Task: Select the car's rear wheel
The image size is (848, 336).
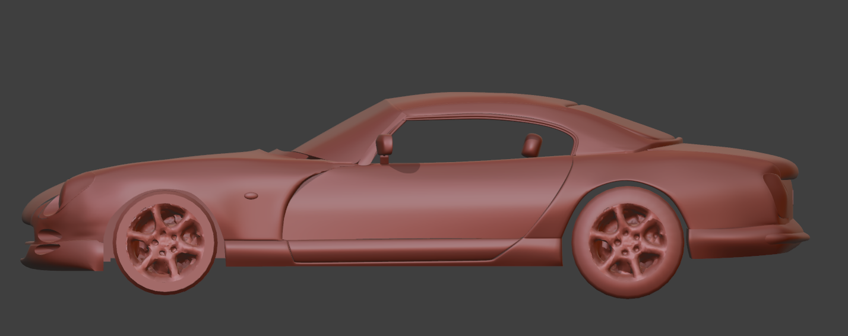Action: [629, 243]
